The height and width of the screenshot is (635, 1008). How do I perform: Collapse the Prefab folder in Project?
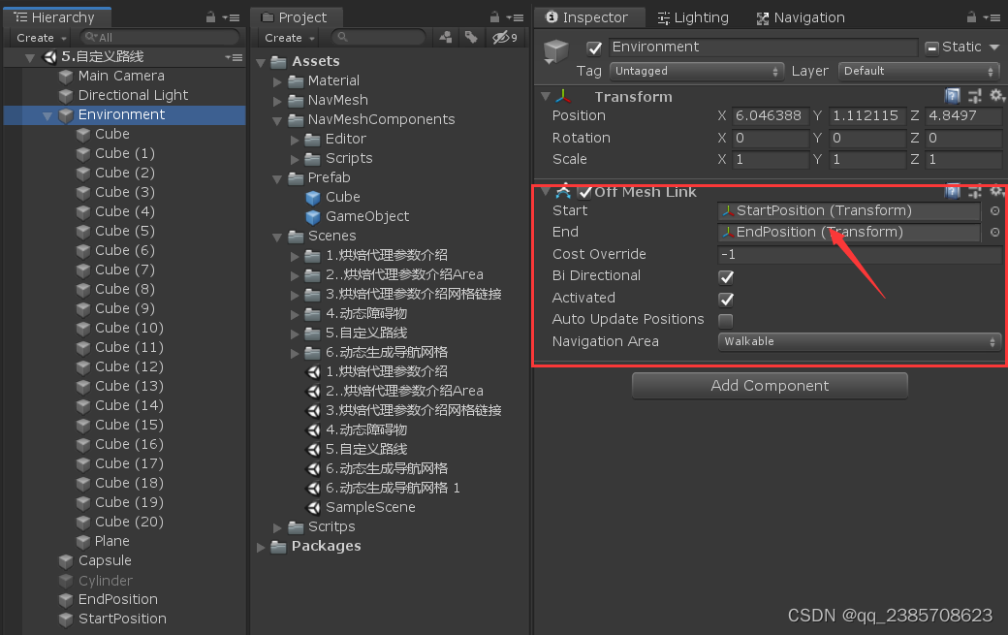277,177
